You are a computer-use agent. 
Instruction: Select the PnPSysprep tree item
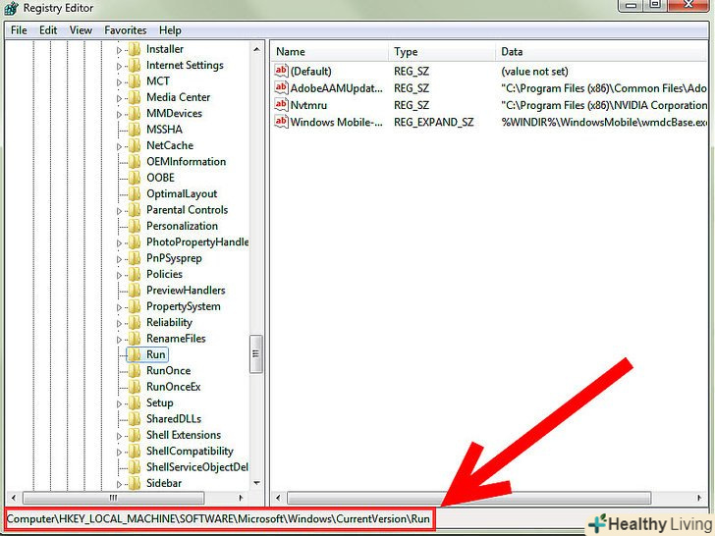point(174,258)
